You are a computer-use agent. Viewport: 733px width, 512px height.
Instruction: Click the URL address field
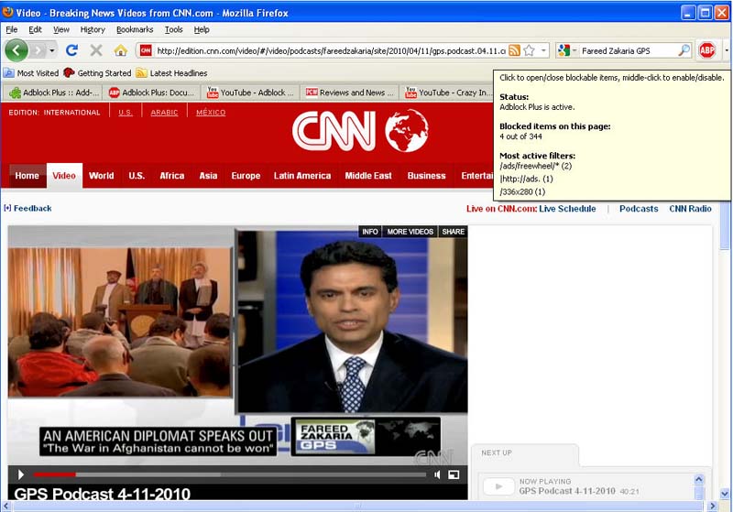[x=331, y=50]
